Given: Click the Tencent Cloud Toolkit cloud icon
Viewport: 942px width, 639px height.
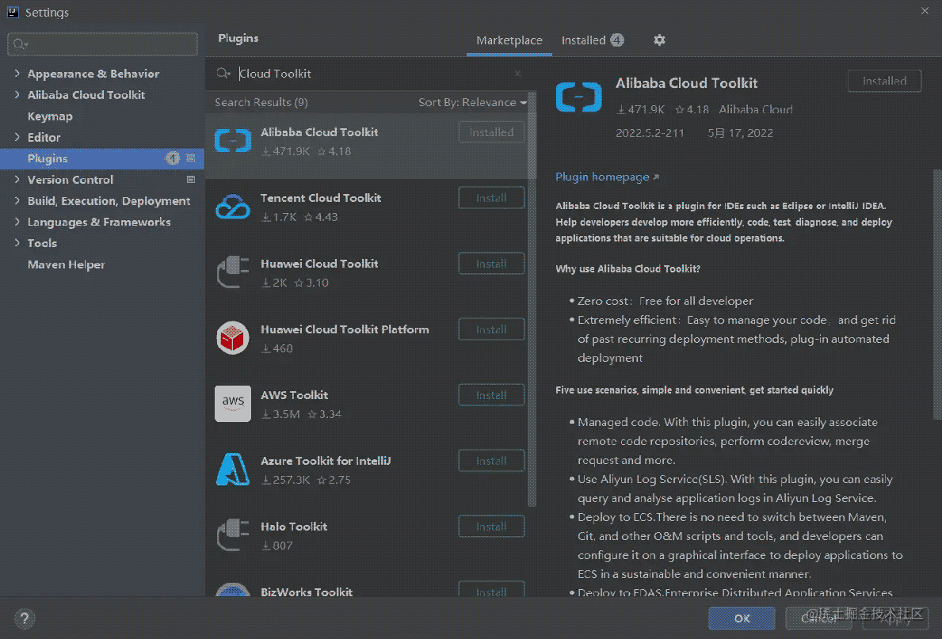Looking at the screenshot, I should [x=232, y=207].
